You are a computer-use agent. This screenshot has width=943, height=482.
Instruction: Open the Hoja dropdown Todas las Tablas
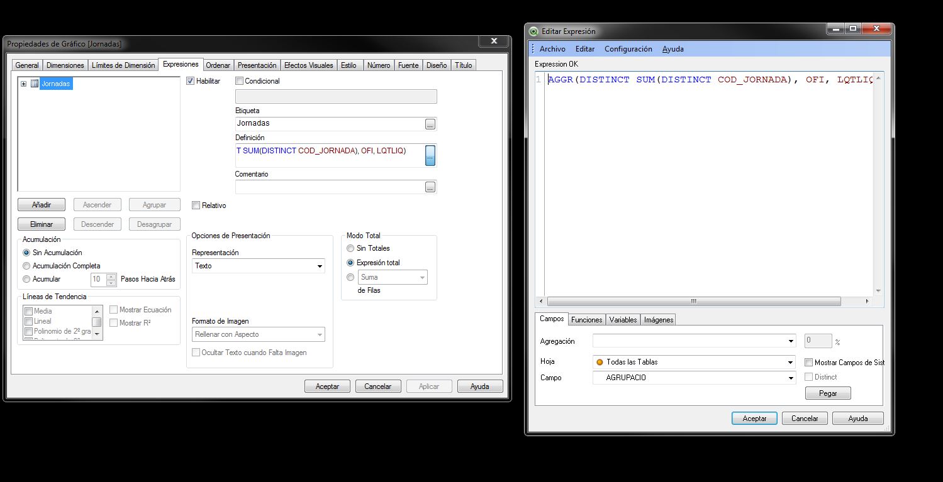[x=695, y=362]
